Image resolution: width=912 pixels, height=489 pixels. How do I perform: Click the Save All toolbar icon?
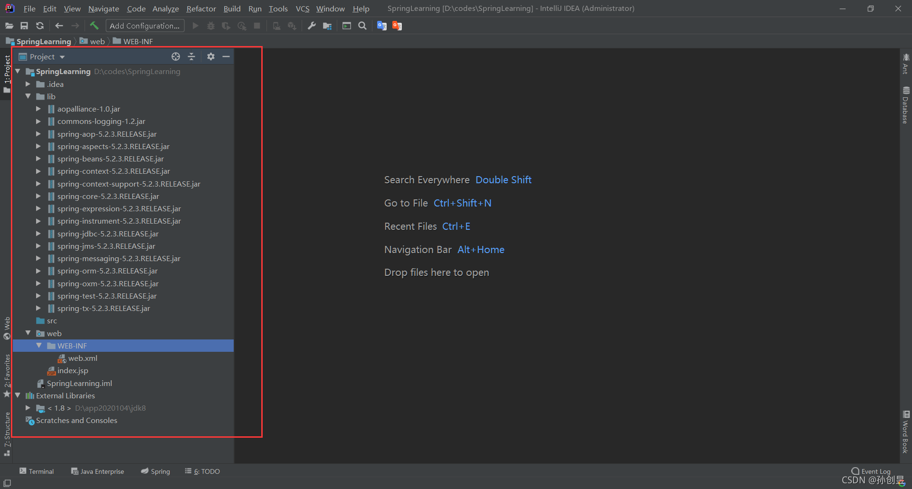point(24,26)
